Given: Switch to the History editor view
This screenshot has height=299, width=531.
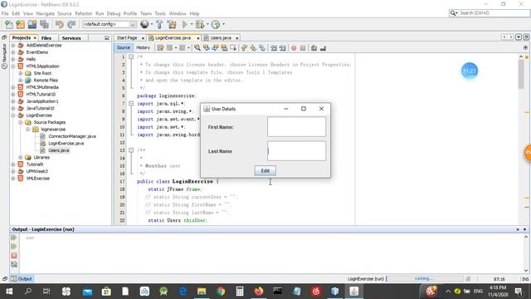Looking at the screenshot, I should tap(143, 48).
